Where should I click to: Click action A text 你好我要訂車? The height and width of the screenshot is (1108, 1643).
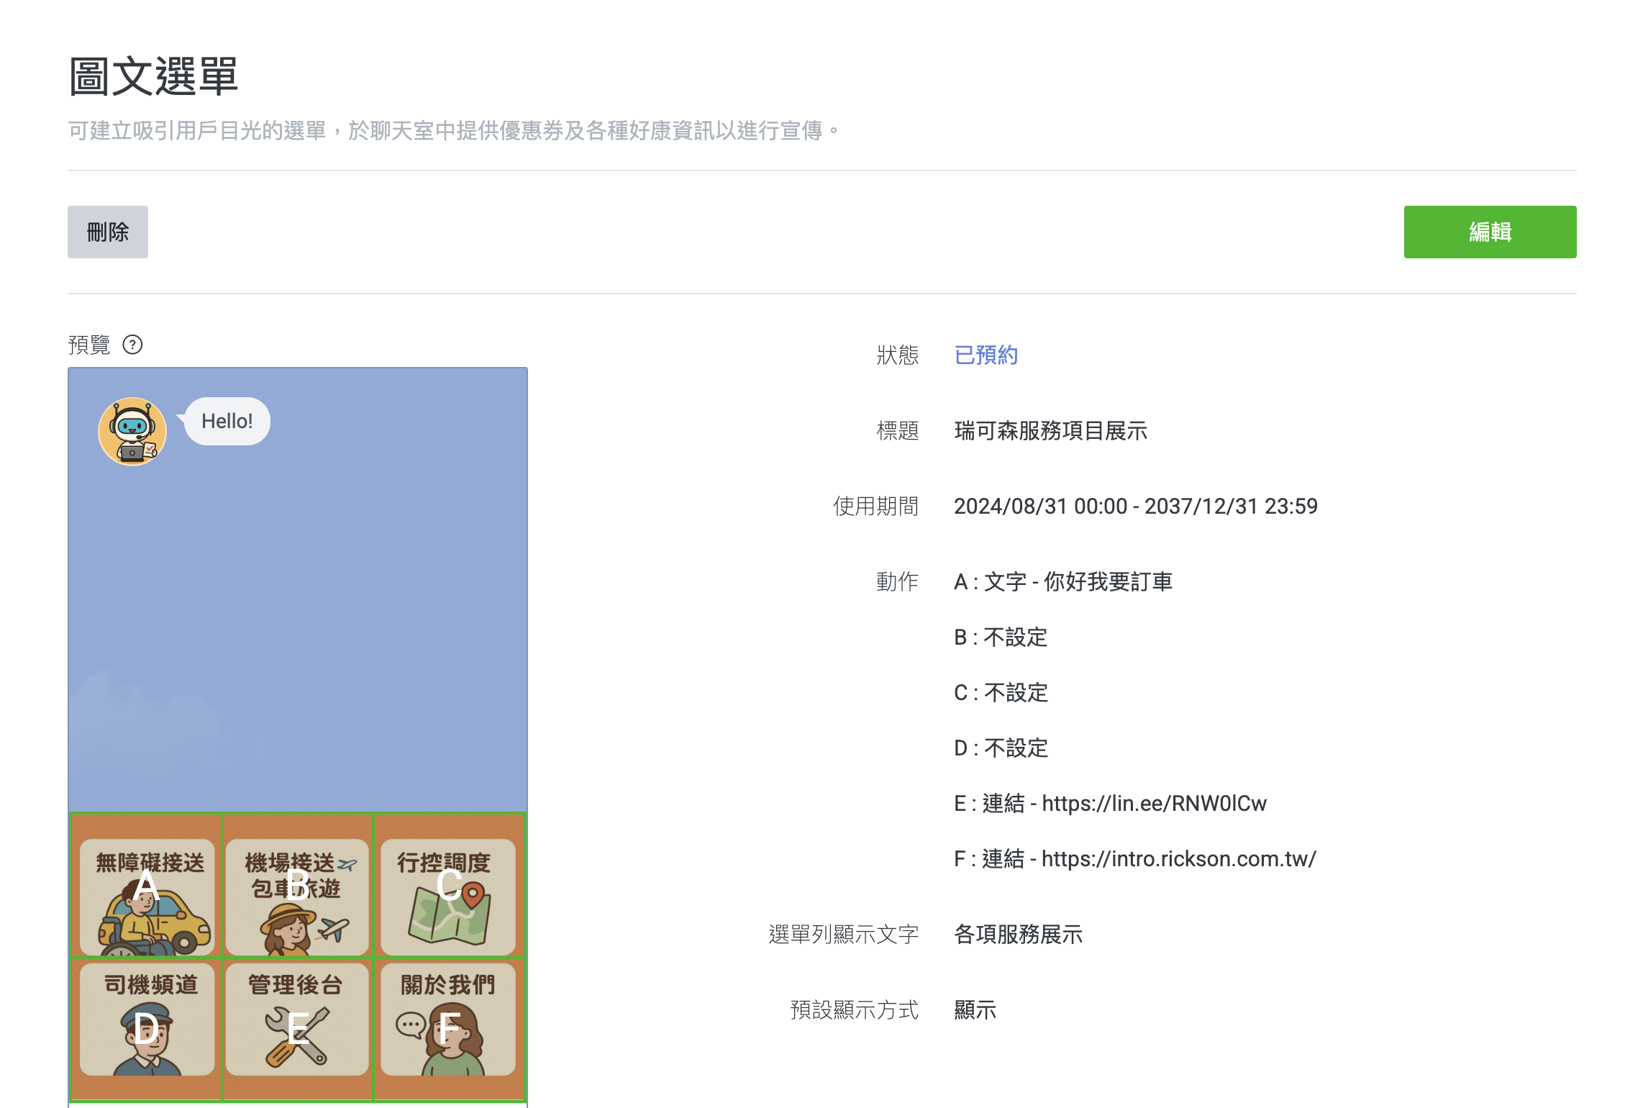1108,581
